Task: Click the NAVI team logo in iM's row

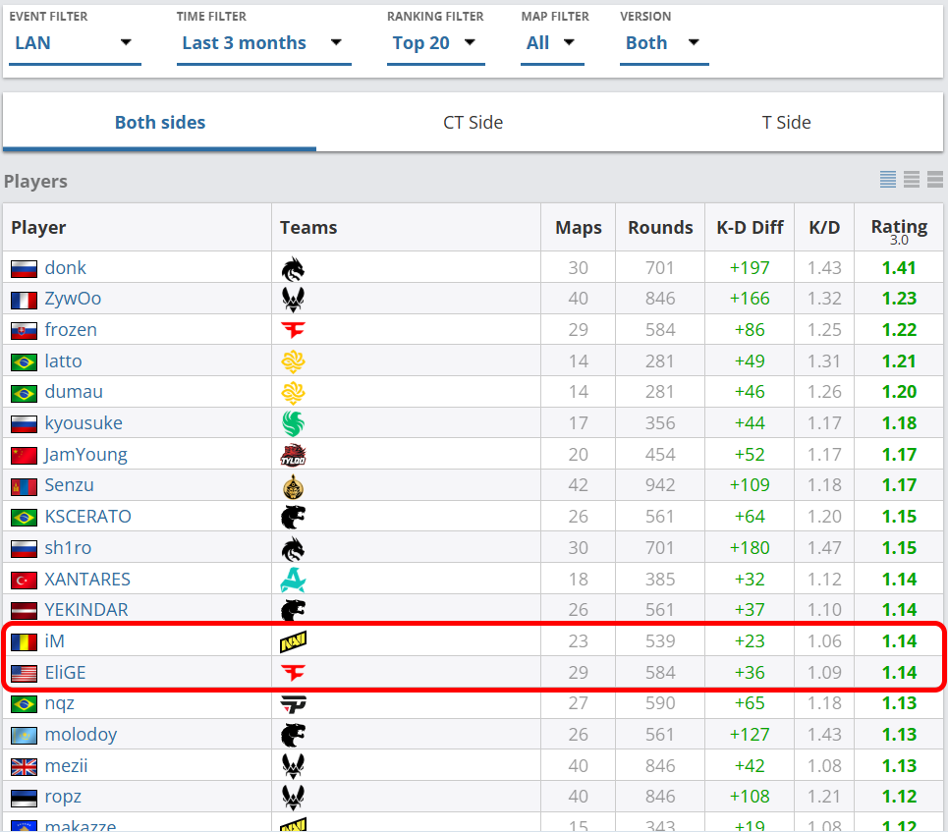Action: click(x=293, y=641)
